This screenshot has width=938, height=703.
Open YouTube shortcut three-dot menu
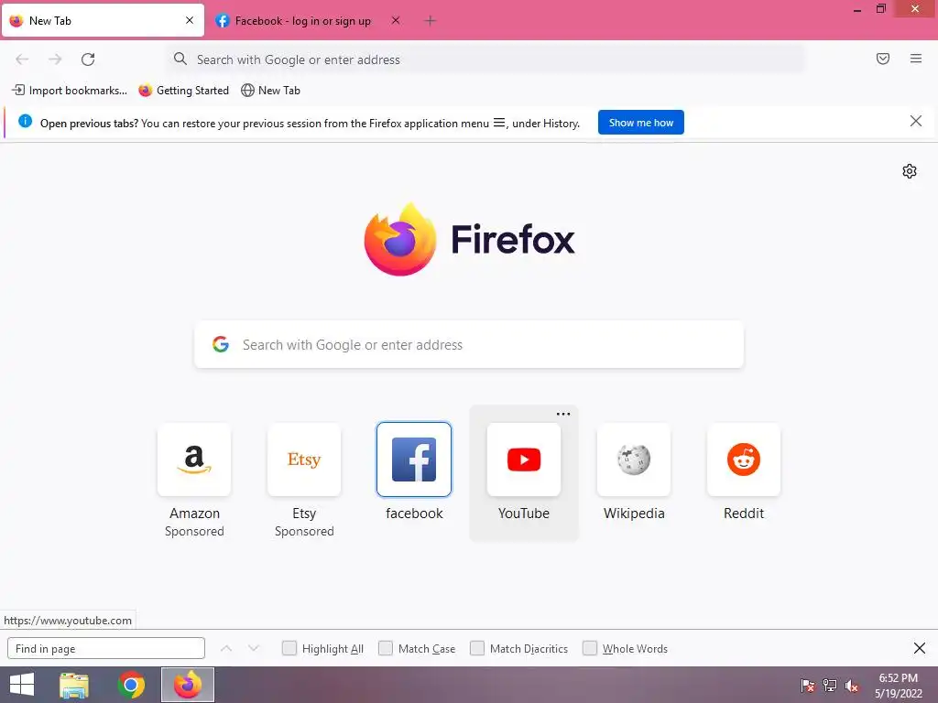point(563,414)
